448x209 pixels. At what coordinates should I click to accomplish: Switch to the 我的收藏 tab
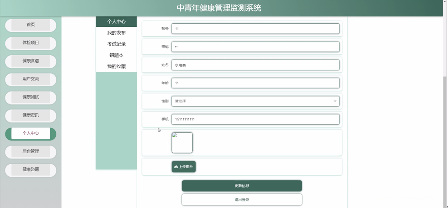pos(117,67)
